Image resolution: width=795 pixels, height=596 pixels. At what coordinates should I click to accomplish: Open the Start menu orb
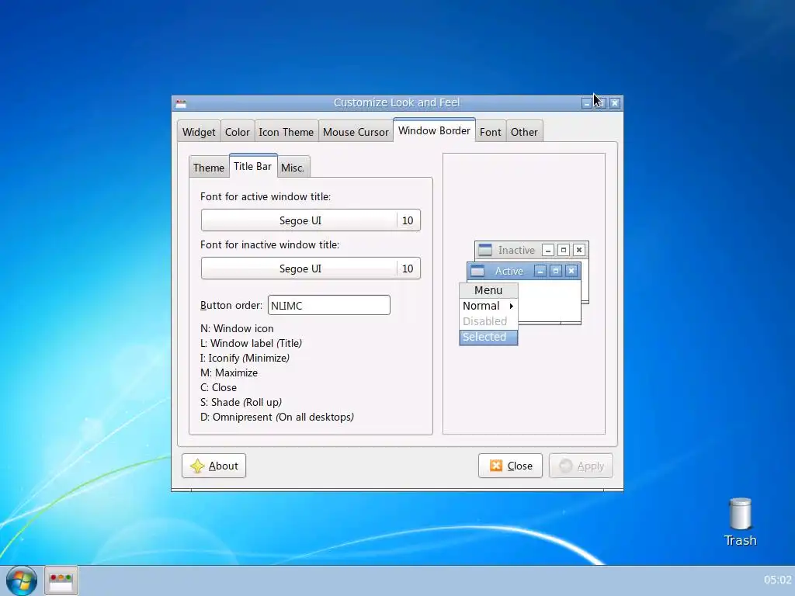[x=21, y=580]
